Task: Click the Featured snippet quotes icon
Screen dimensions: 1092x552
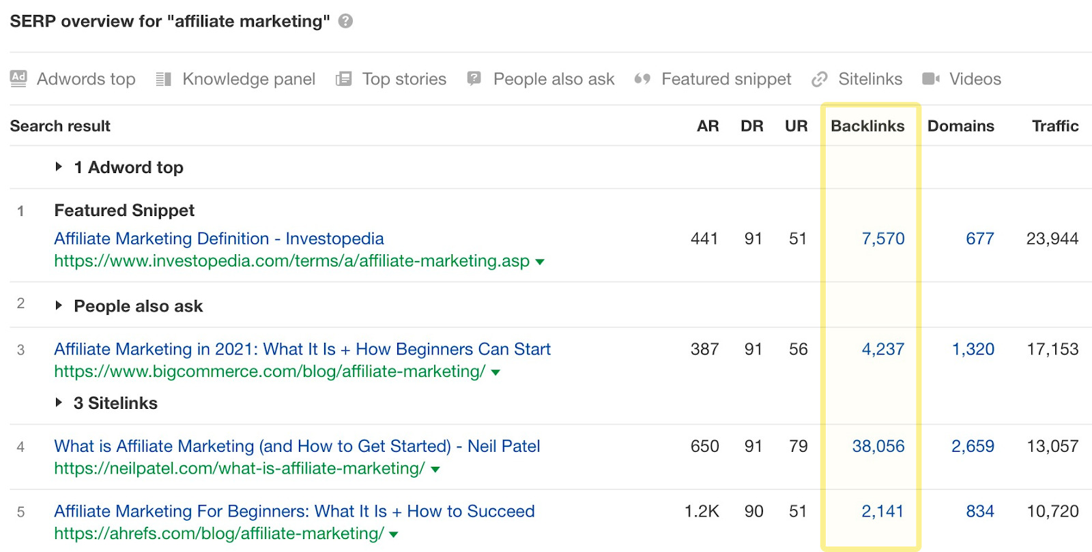Action: pos(642,79)
